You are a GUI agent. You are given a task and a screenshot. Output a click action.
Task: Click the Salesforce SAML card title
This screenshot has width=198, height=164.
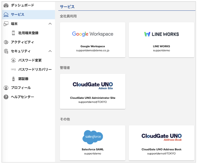(x=93, y=150)
